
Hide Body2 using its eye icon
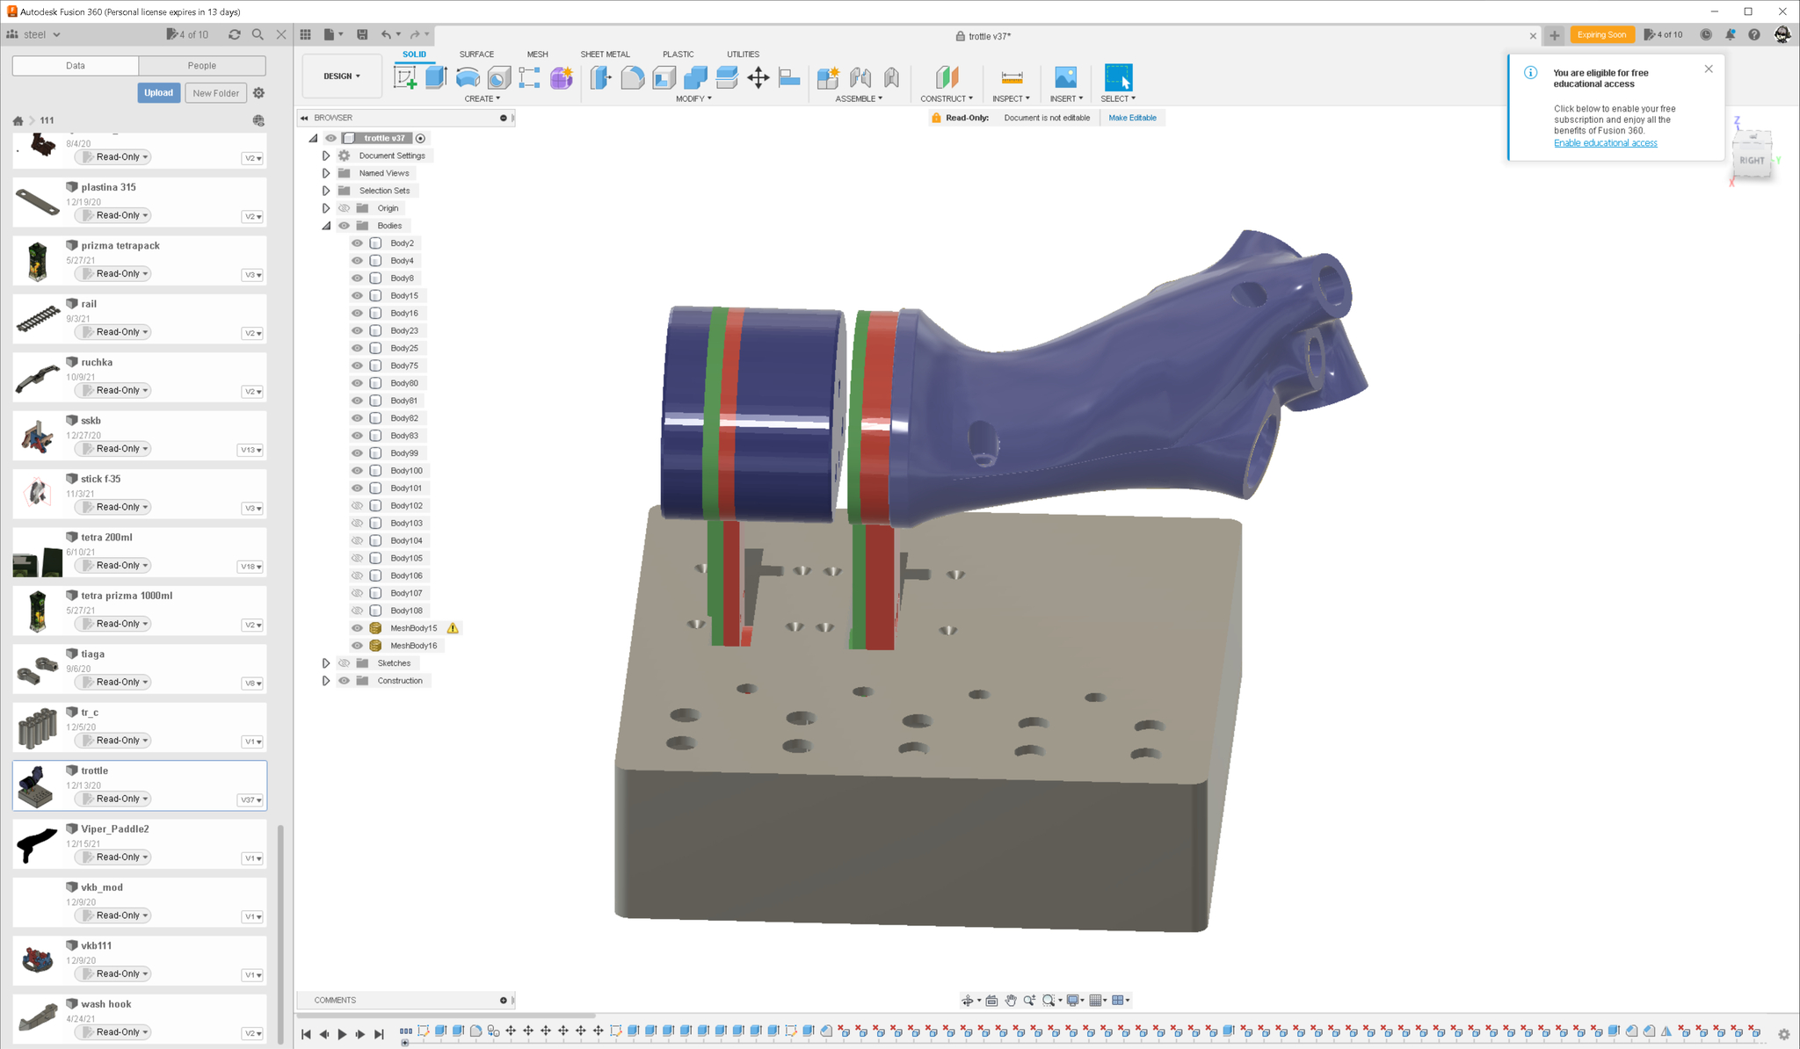pyautogui.click(x=357, y=243)
